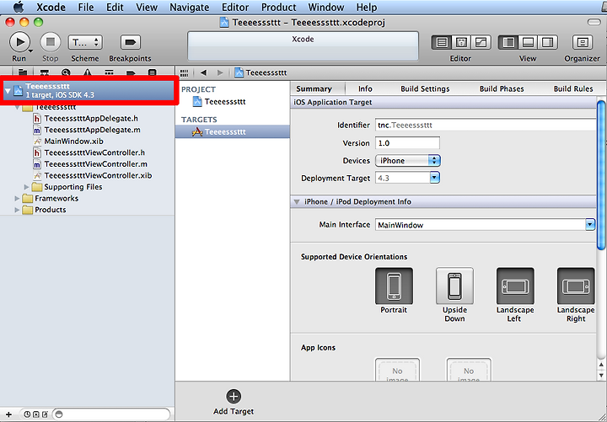
Task: Expand the Supporting Files folder
Action: pyautogui.click(x=26, y=187)
